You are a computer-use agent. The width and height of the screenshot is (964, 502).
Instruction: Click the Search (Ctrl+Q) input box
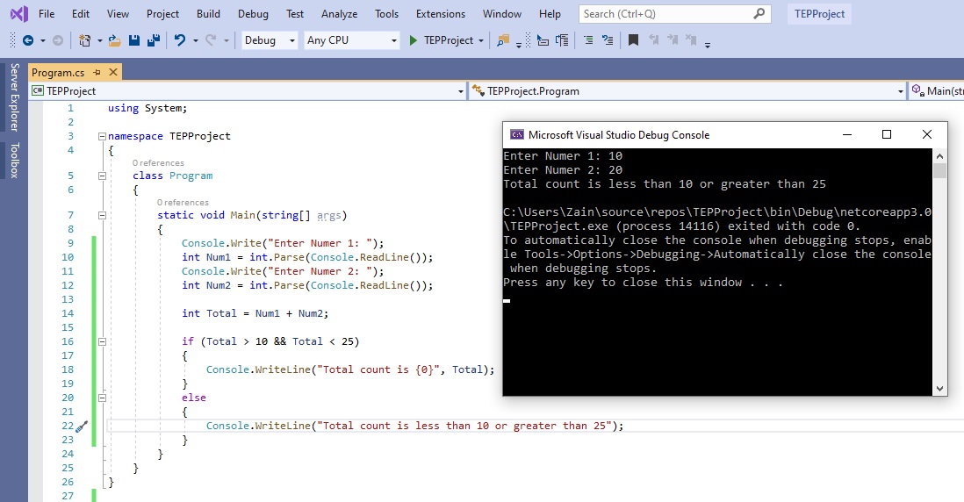click(675, 13)
